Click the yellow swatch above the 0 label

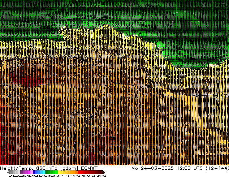[59, 172]
